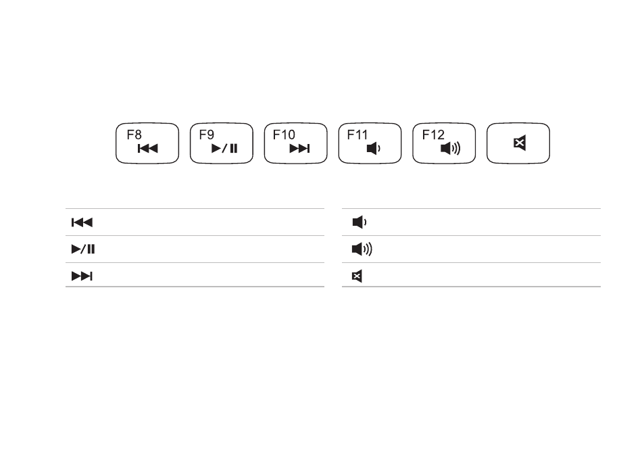Click the F9 text label
644x457 pixels.
pyautogui.click(x=207, y=135)
